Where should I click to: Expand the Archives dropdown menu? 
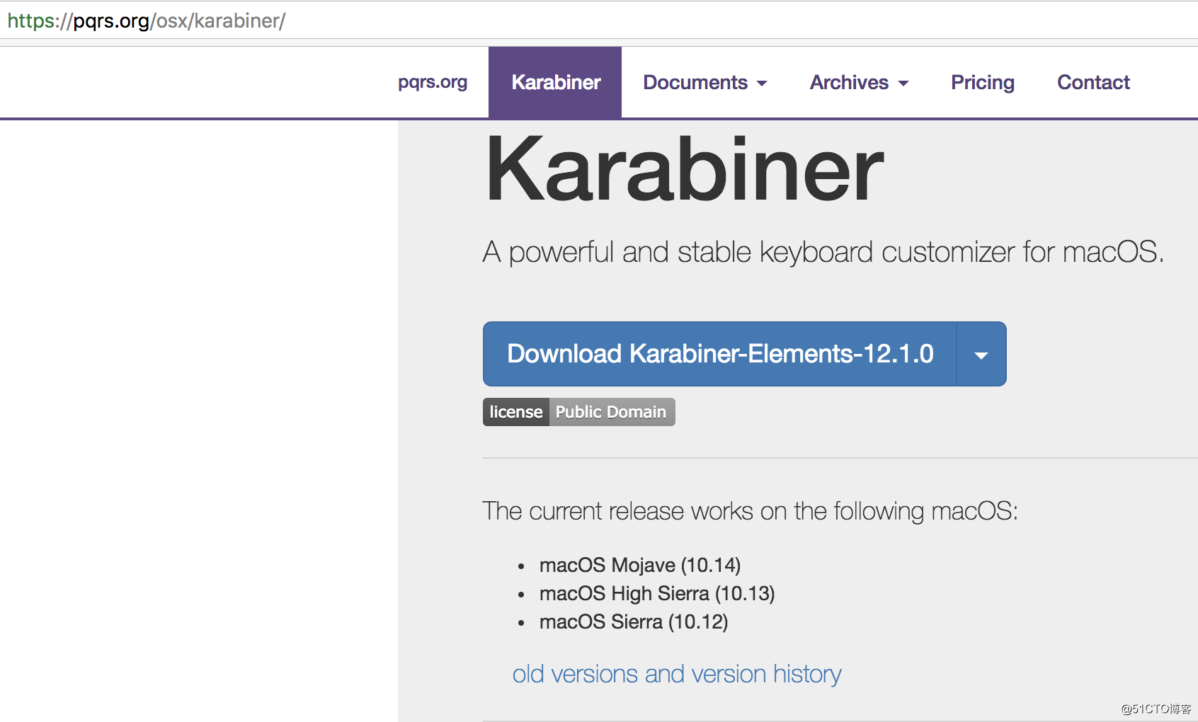click(x=859, y=82)
